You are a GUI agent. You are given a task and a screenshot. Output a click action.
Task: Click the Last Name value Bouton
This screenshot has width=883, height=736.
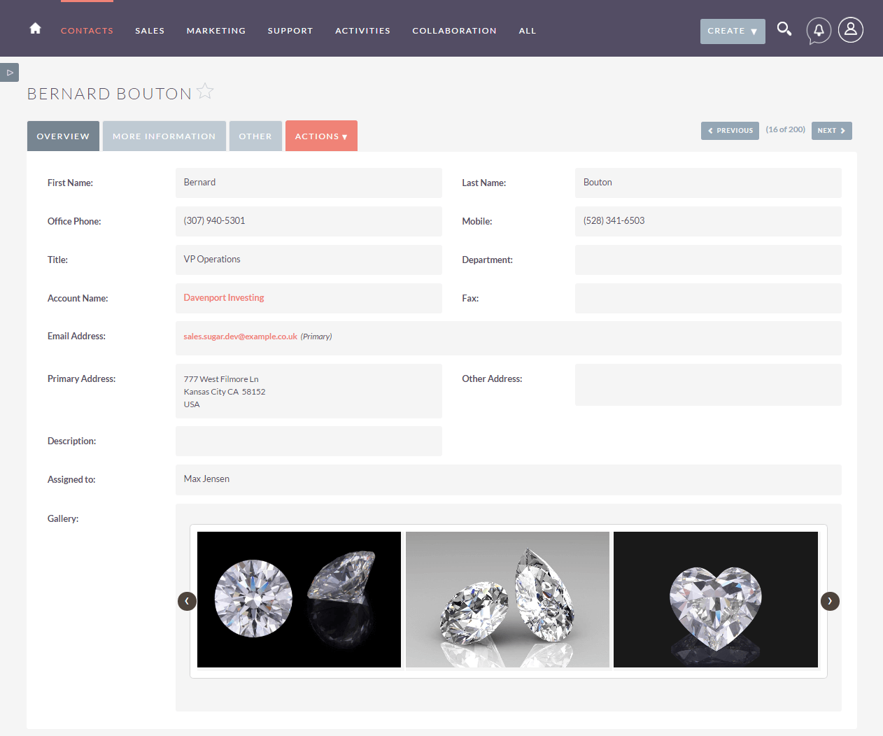pos(598,182)
